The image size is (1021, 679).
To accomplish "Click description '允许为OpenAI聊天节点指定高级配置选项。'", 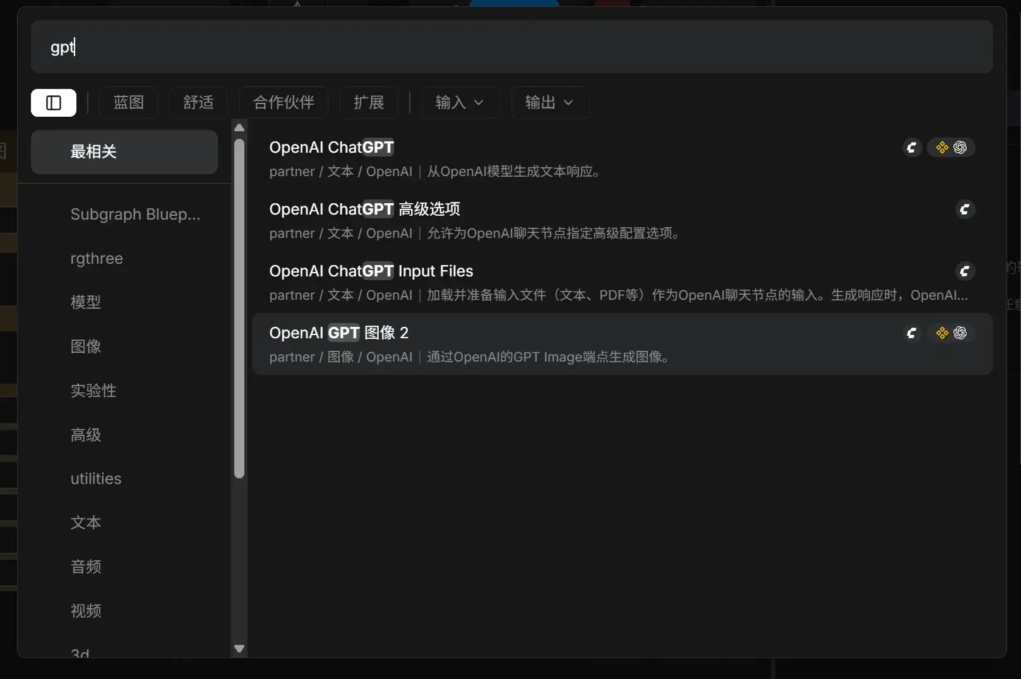I will point(553,233).
